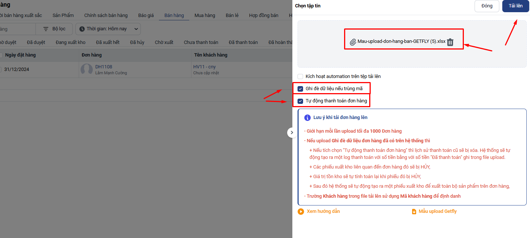
Task: Click the paperclip attachment icon
Action: (x=353, y=42)
